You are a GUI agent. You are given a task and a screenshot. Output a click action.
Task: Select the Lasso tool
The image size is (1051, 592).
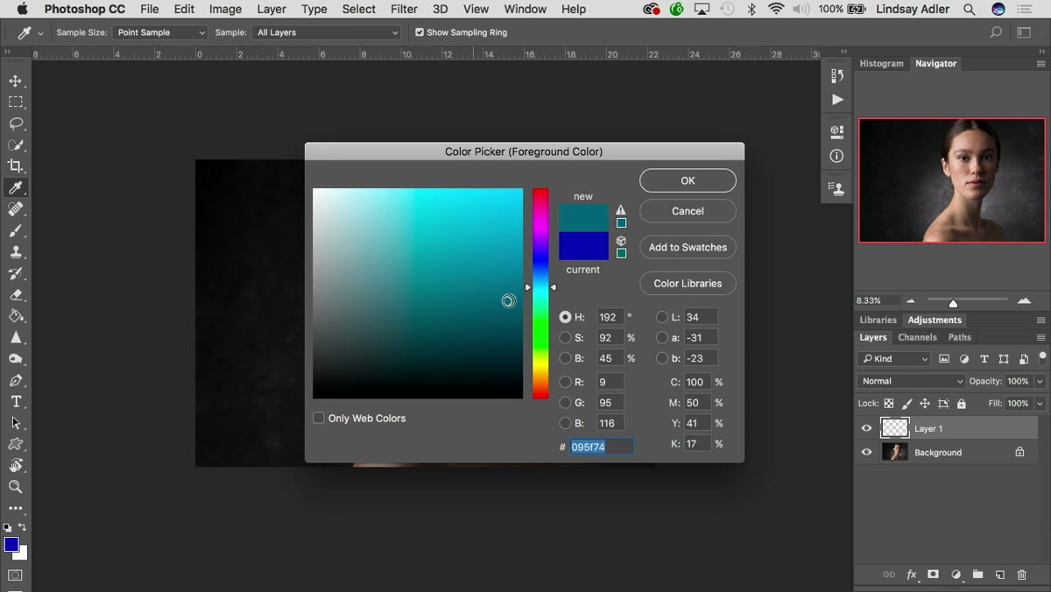pyautogui.click(x=16, y=123)
